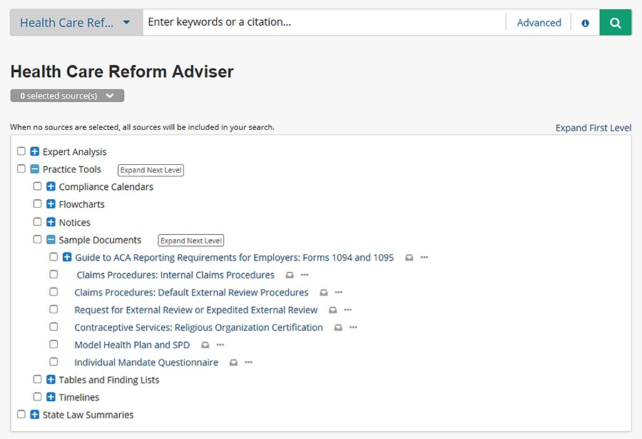
Task: Open Claims Procedures: Default External Review Procedures
Action: (x=191, y=293)
